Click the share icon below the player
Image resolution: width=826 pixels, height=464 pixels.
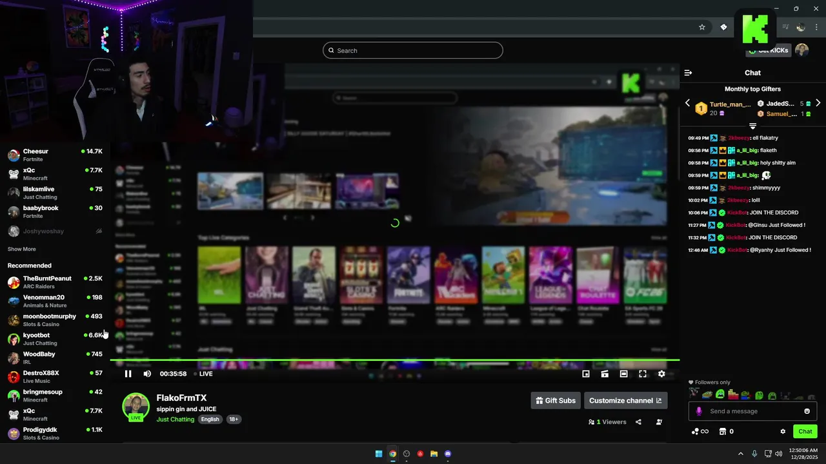pyautogui.click(x=638, y=422)
